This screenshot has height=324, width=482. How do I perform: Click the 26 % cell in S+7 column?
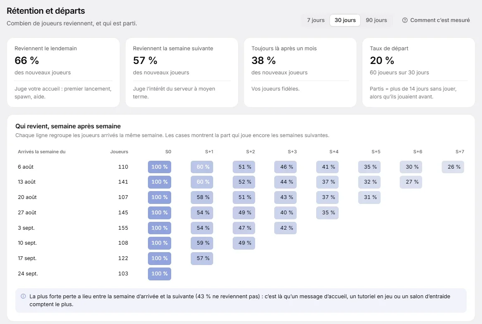(453, 167)
